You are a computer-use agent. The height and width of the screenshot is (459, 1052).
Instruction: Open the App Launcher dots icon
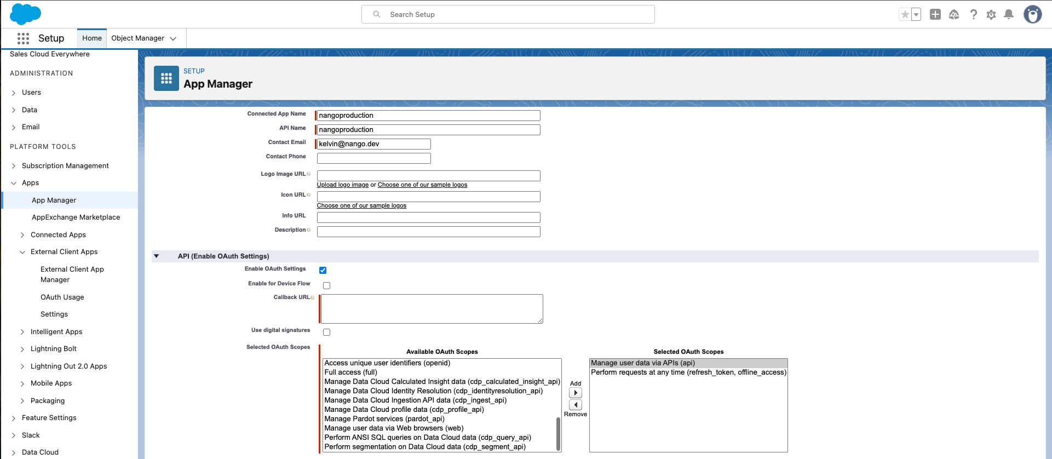[23, 38]
